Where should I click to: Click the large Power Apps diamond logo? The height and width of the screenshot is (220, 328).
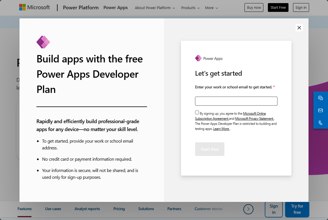[43, 42]
